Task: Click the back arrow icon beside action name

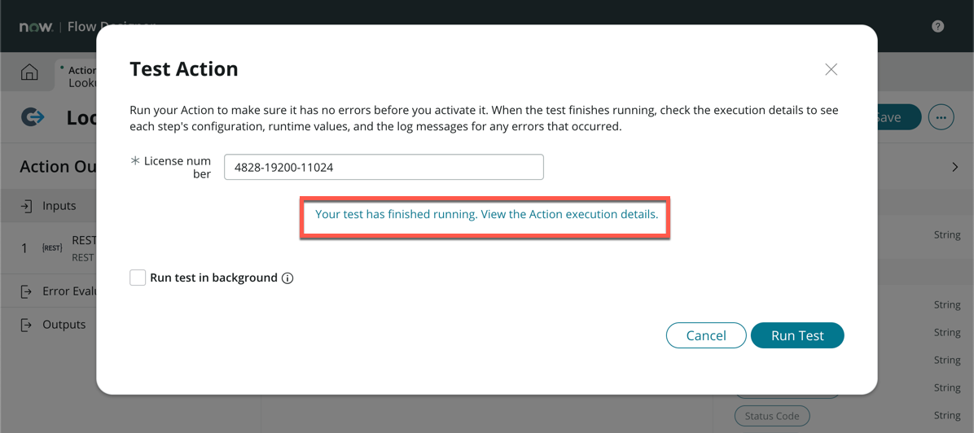Action: pos(33,117)
